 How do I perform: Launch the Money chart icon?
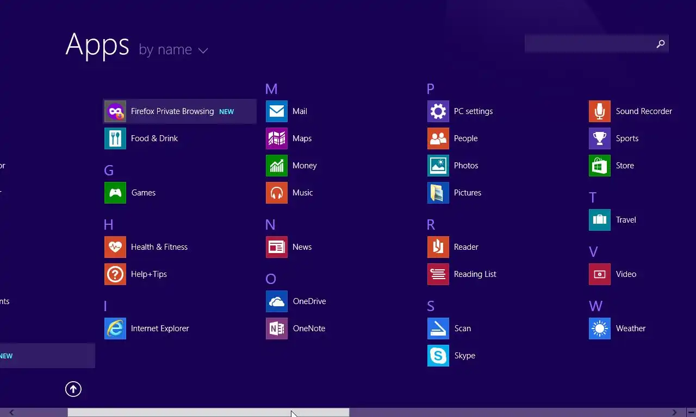277,166
